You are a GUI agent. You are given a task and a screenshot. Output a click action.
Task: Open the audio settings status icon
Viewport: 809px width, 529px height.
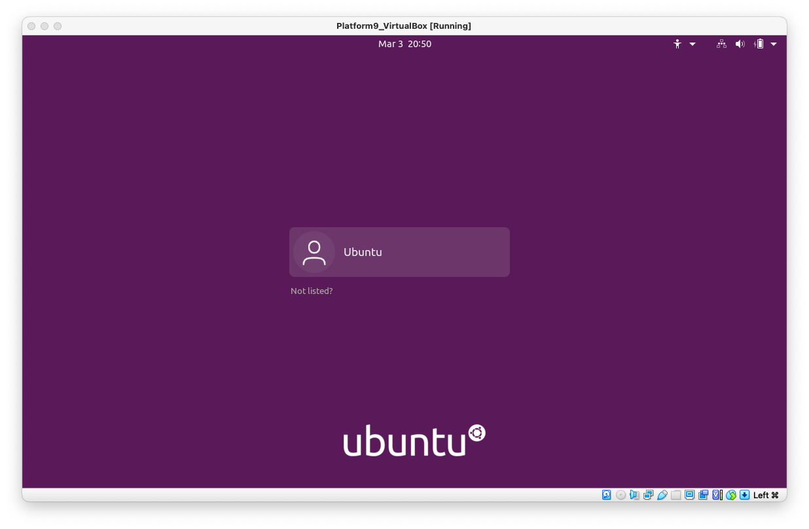coord(635,495)
